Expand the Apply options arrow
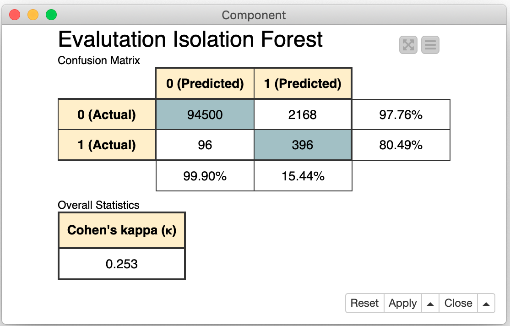Viewport: 510px width, 326px height. pos(430,303)
